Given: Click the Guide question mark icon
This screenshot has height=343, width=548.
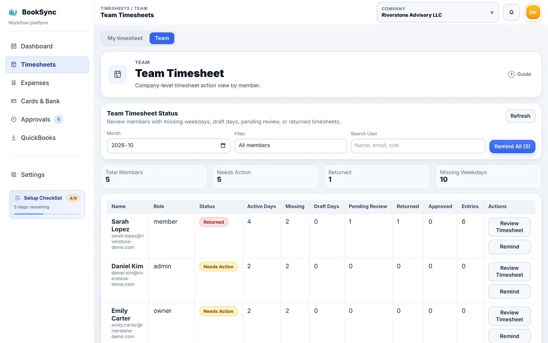Looking at the screenshot, I should coord(511,74).
